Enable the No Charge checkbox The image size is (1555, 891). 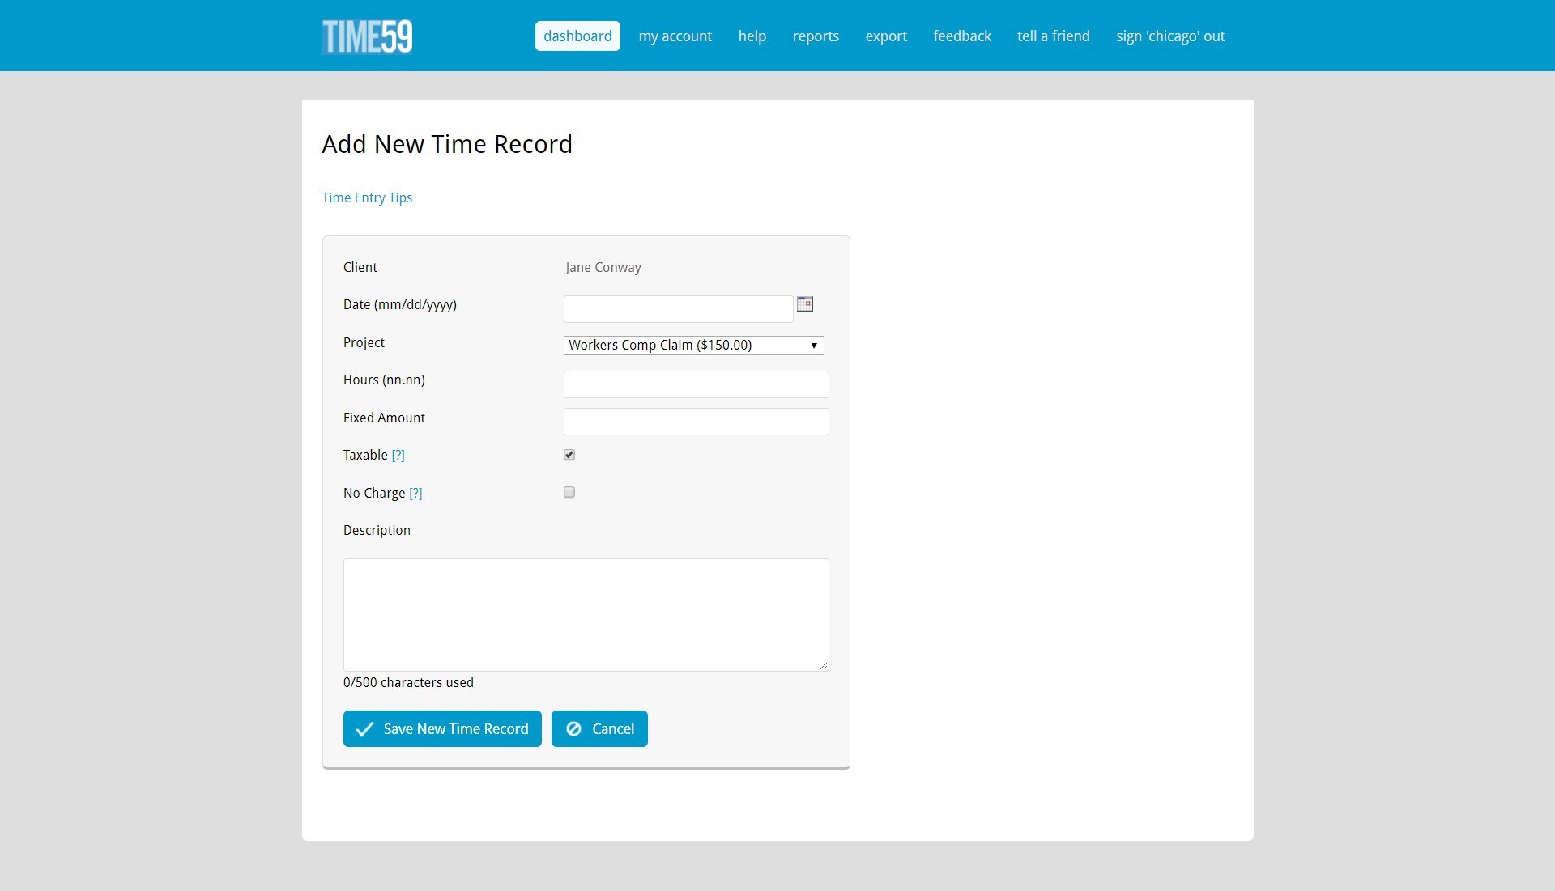(x=569, y=492)
